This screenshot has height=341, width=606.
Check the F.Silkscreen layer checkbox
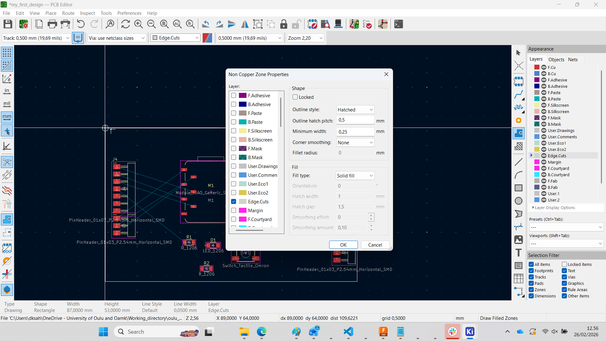(x=234, y=131)
